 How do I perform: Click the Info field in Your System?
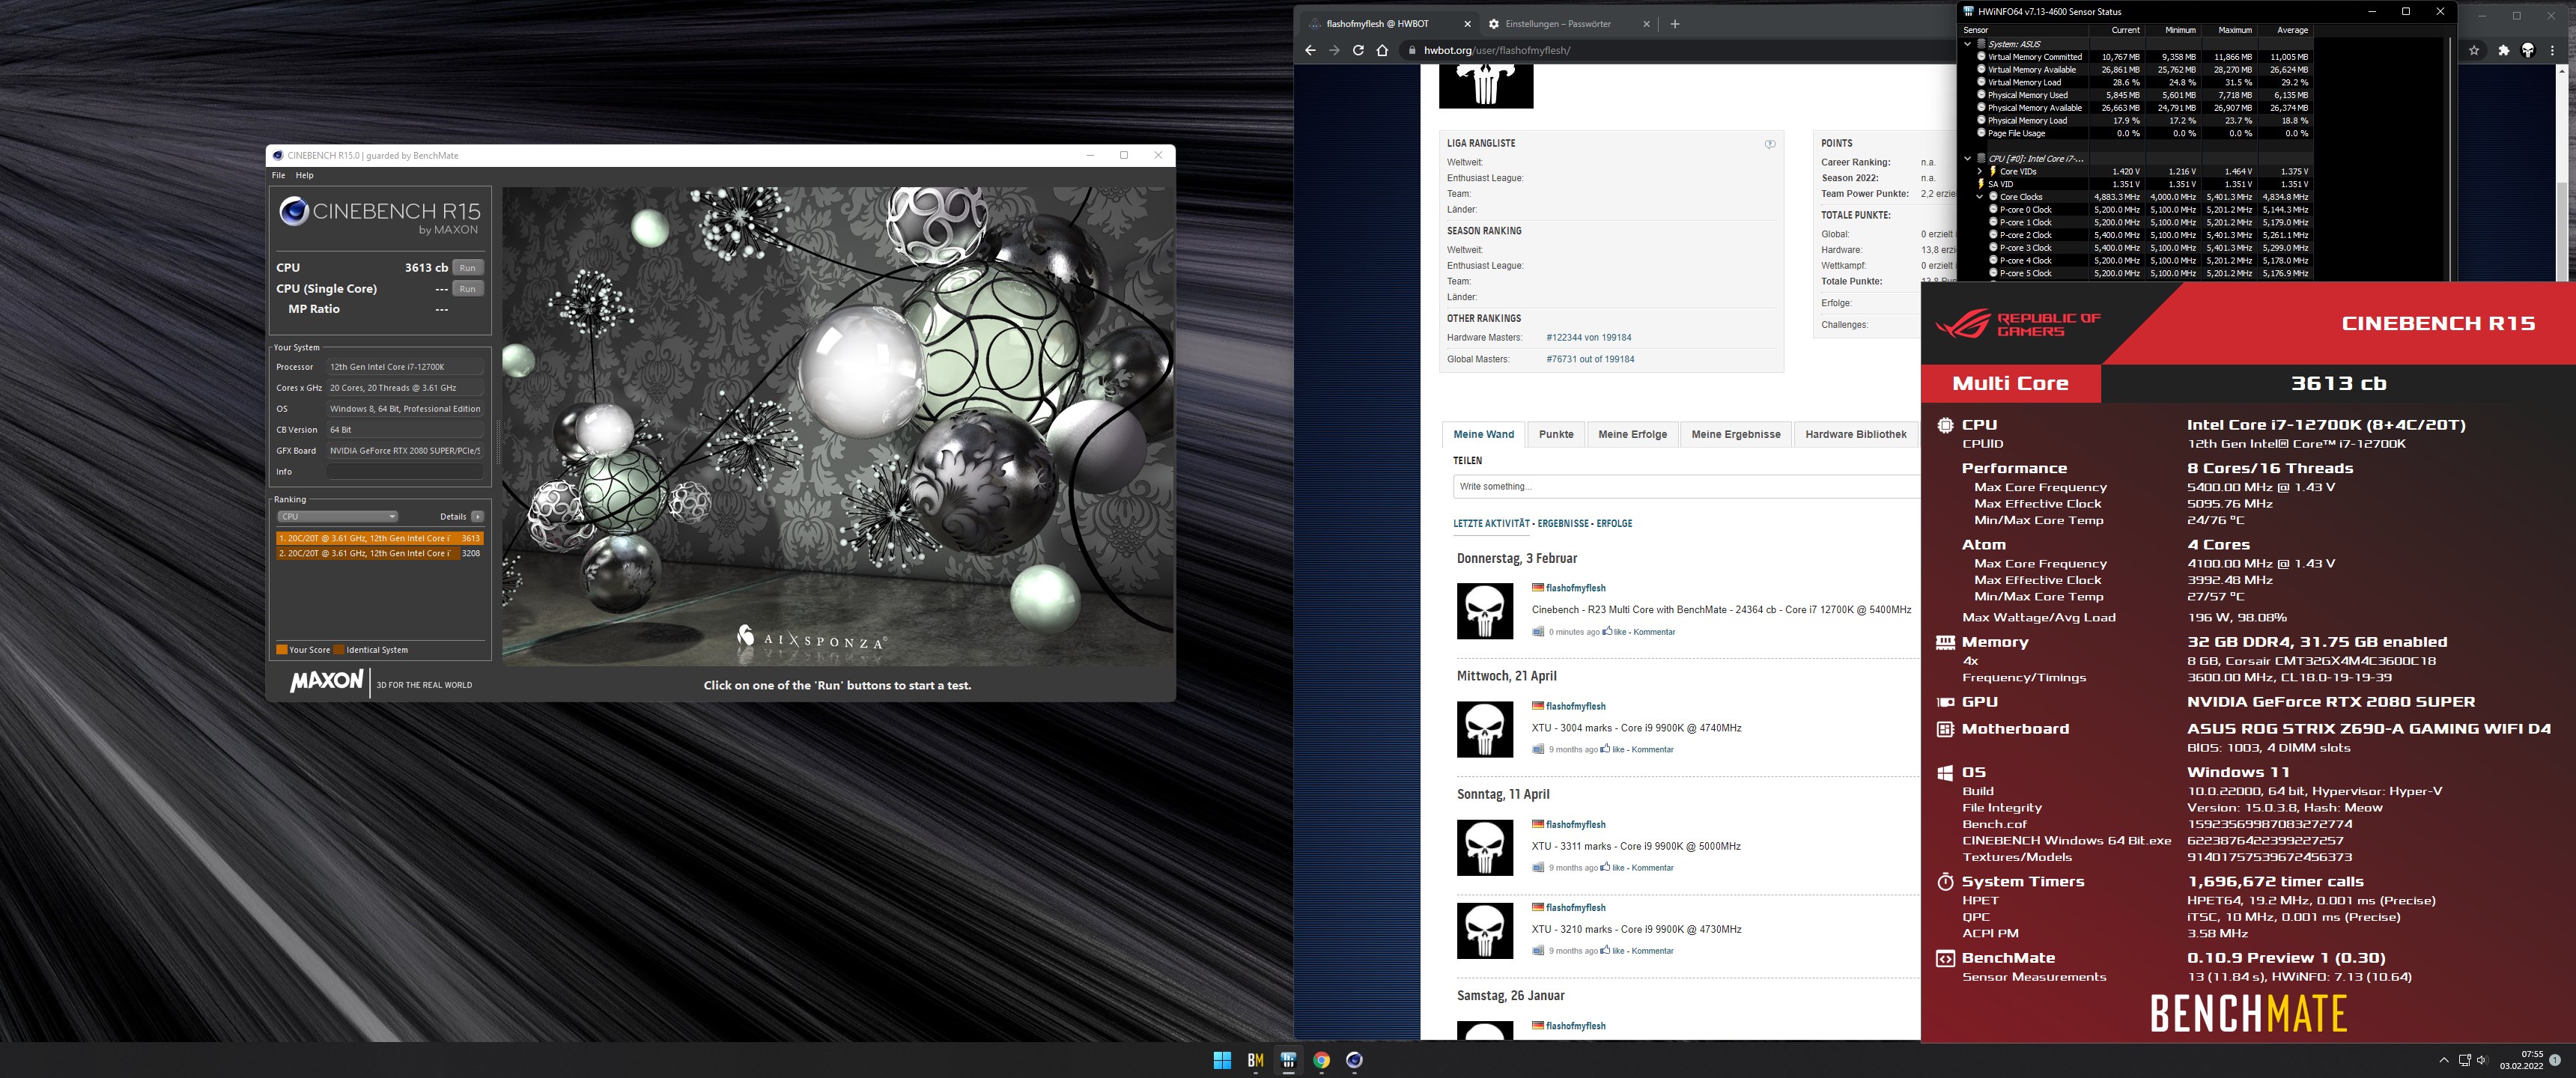[x=404, y=472]
